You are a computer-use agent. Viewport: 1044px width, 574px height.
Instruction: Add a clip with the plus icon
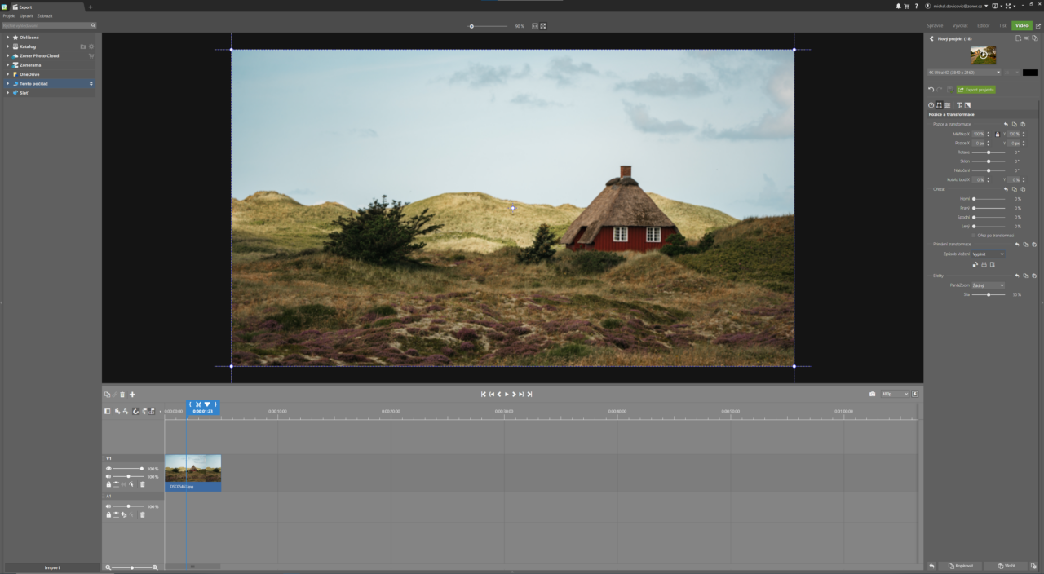pos(132,395)
